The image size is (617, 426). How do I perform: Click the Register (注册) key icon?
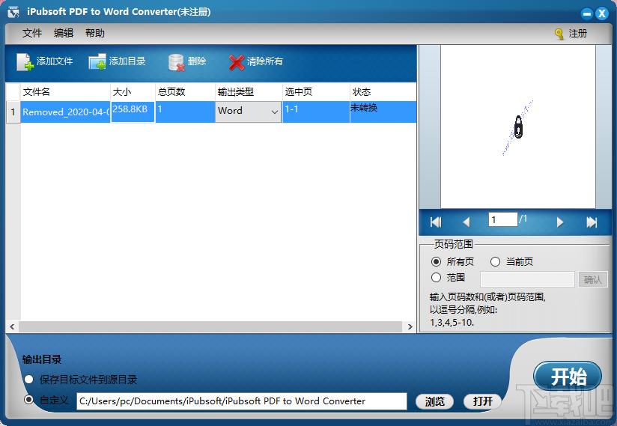click(x=559, y=34)
